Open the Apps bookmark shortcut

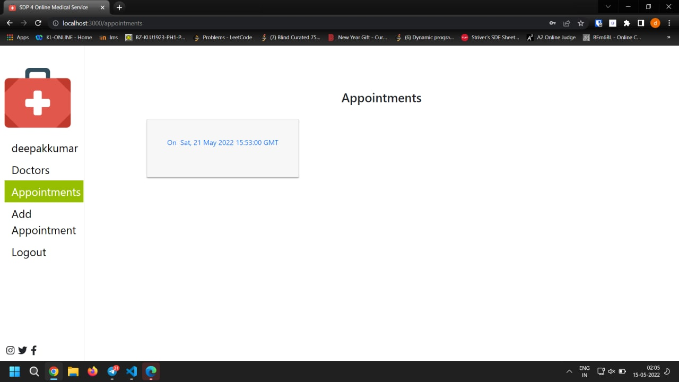tap(18, 37)
